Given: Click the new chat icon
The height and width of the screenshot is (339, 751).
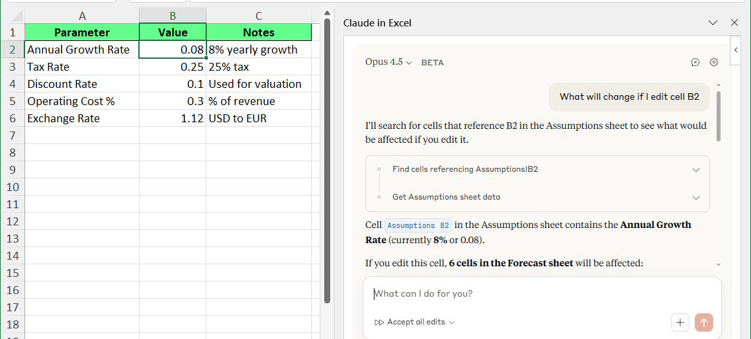Looking at the screenshot, I should 695,62.
